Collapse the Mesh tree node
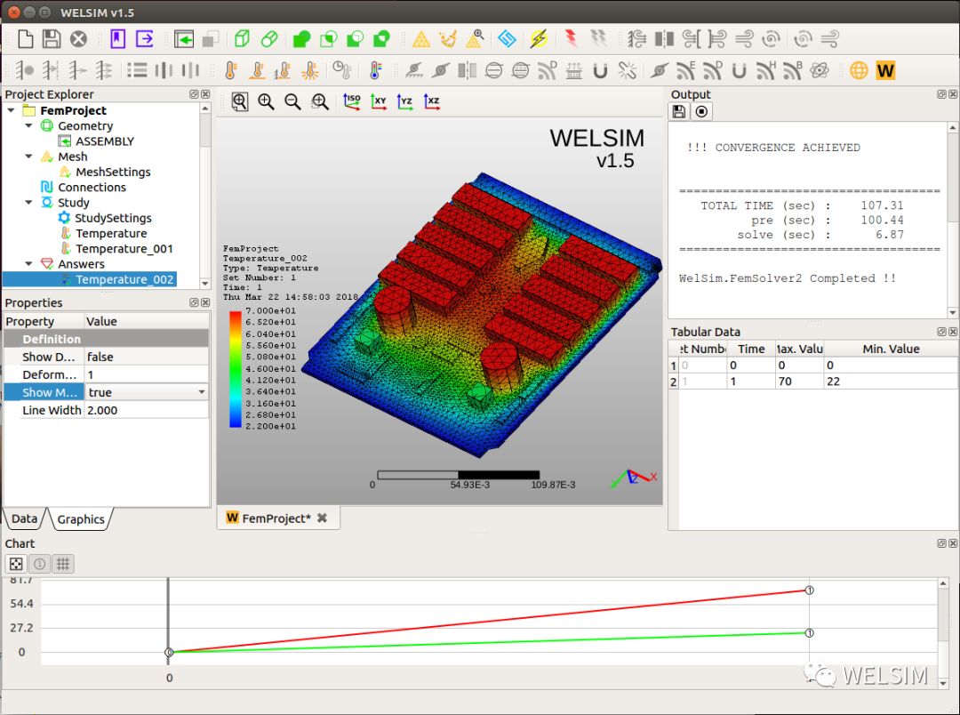 click(28, 157)
